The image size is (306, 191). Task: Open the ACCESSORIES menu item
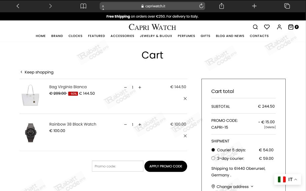click(x=122, y=36)
